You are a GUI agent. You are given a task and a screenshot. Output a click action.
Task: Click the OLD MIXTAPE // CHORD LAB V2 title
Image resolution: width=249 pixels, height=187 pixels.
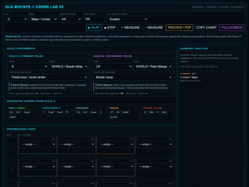pyautogui.click(x=35, y=7)
